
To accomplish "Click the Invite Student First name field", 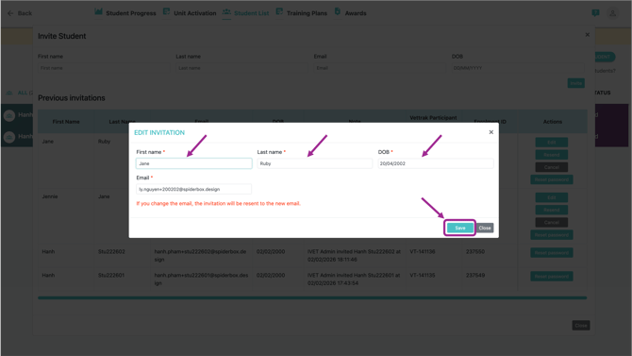I will 104,68.
